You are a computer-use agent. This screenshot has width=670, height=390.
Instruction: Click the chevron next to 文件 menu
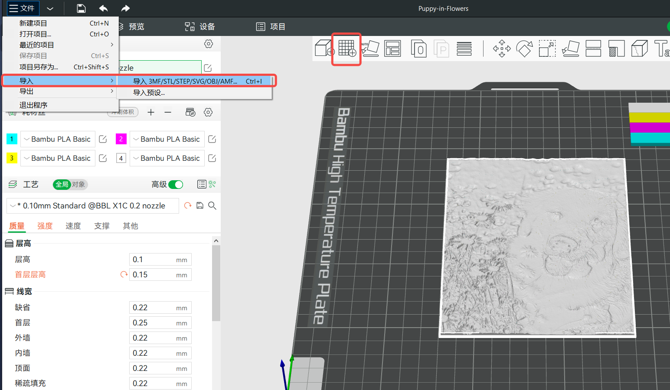click(50, 9)
